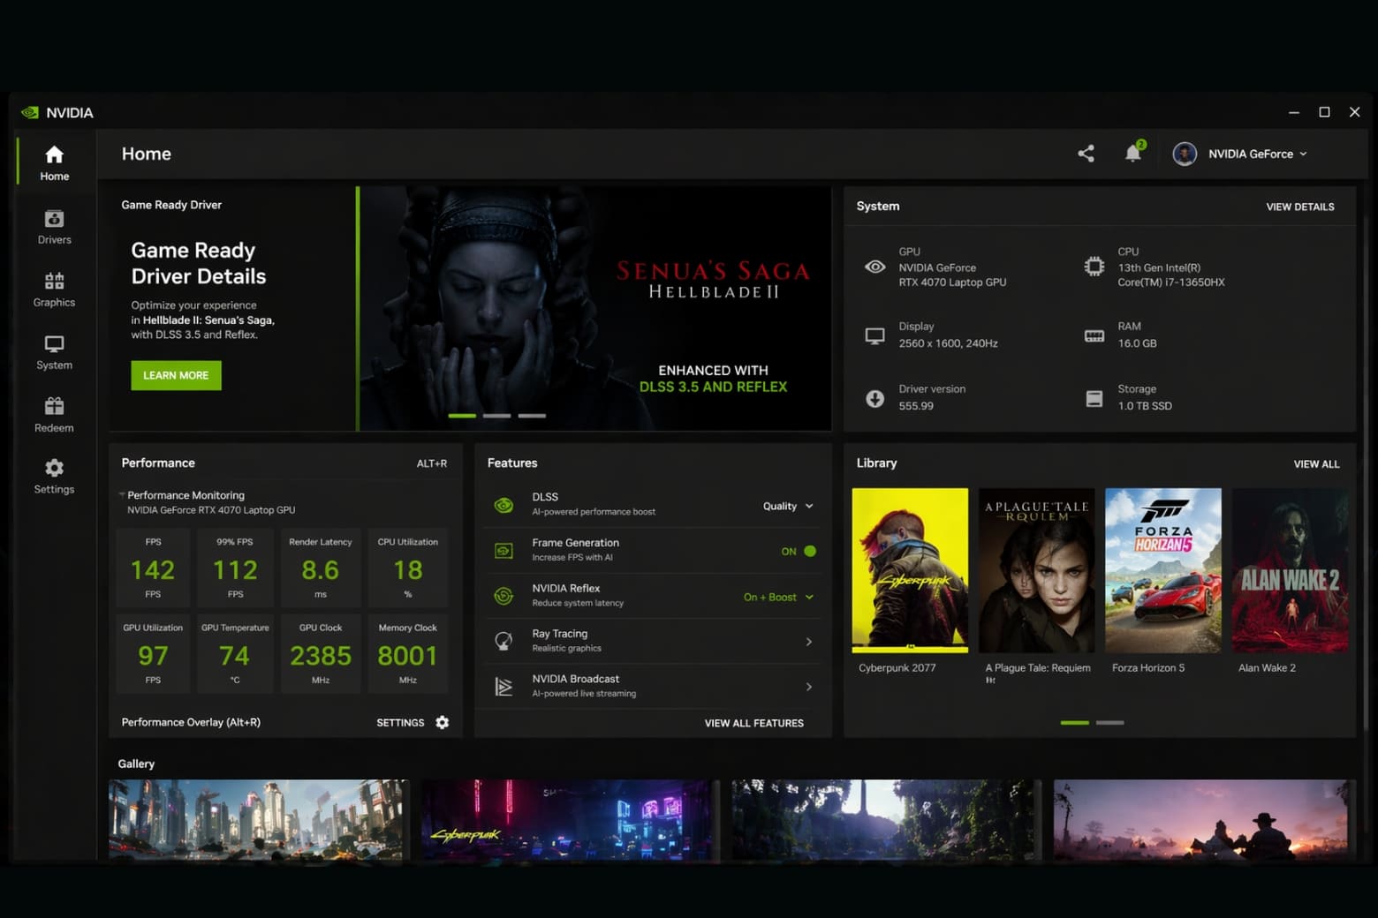Expand NVIDIA Broadcast chevron
Image resolution: width=1378 pixels, height=918 pixels.
point(808,687)
